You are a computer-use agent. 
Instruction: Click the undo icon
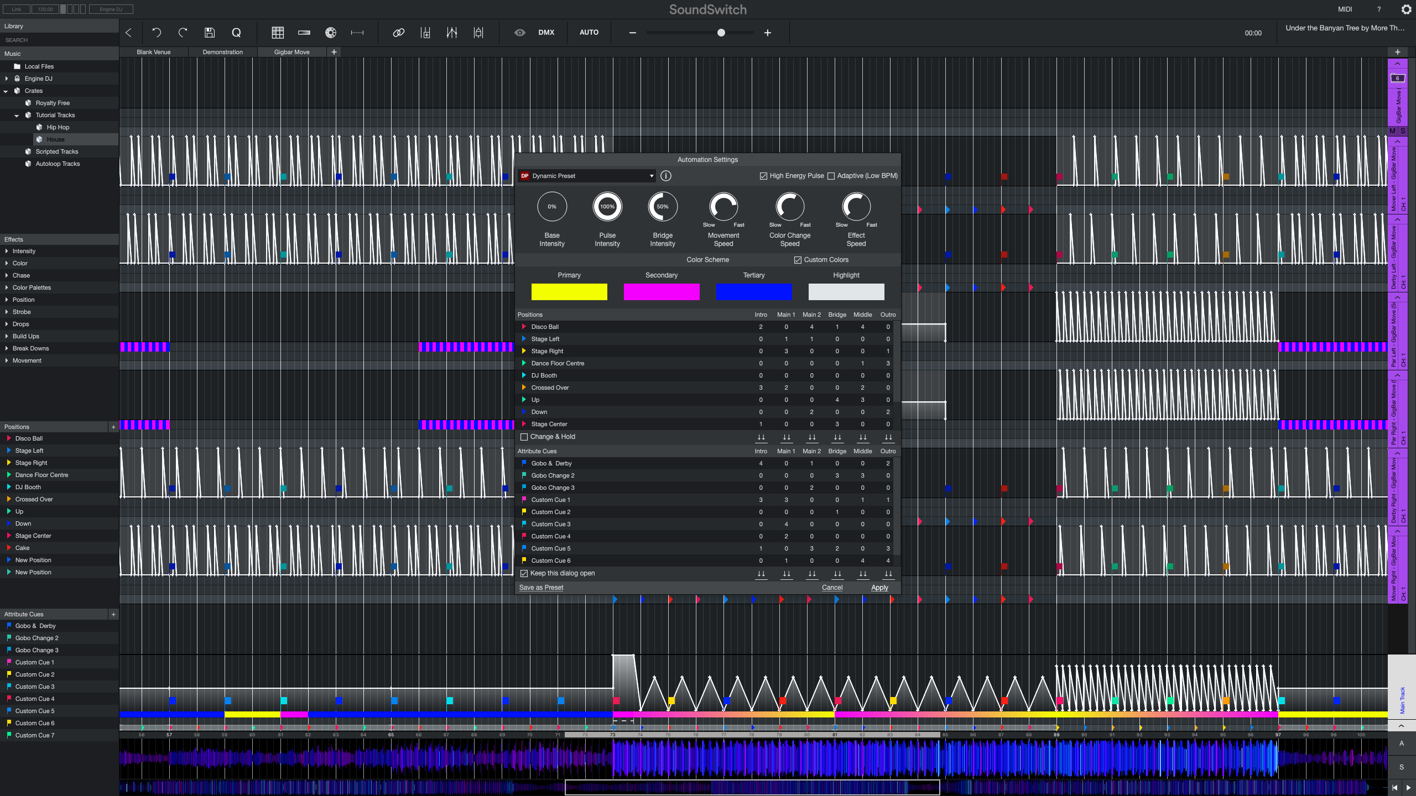[x=157, y=33]
